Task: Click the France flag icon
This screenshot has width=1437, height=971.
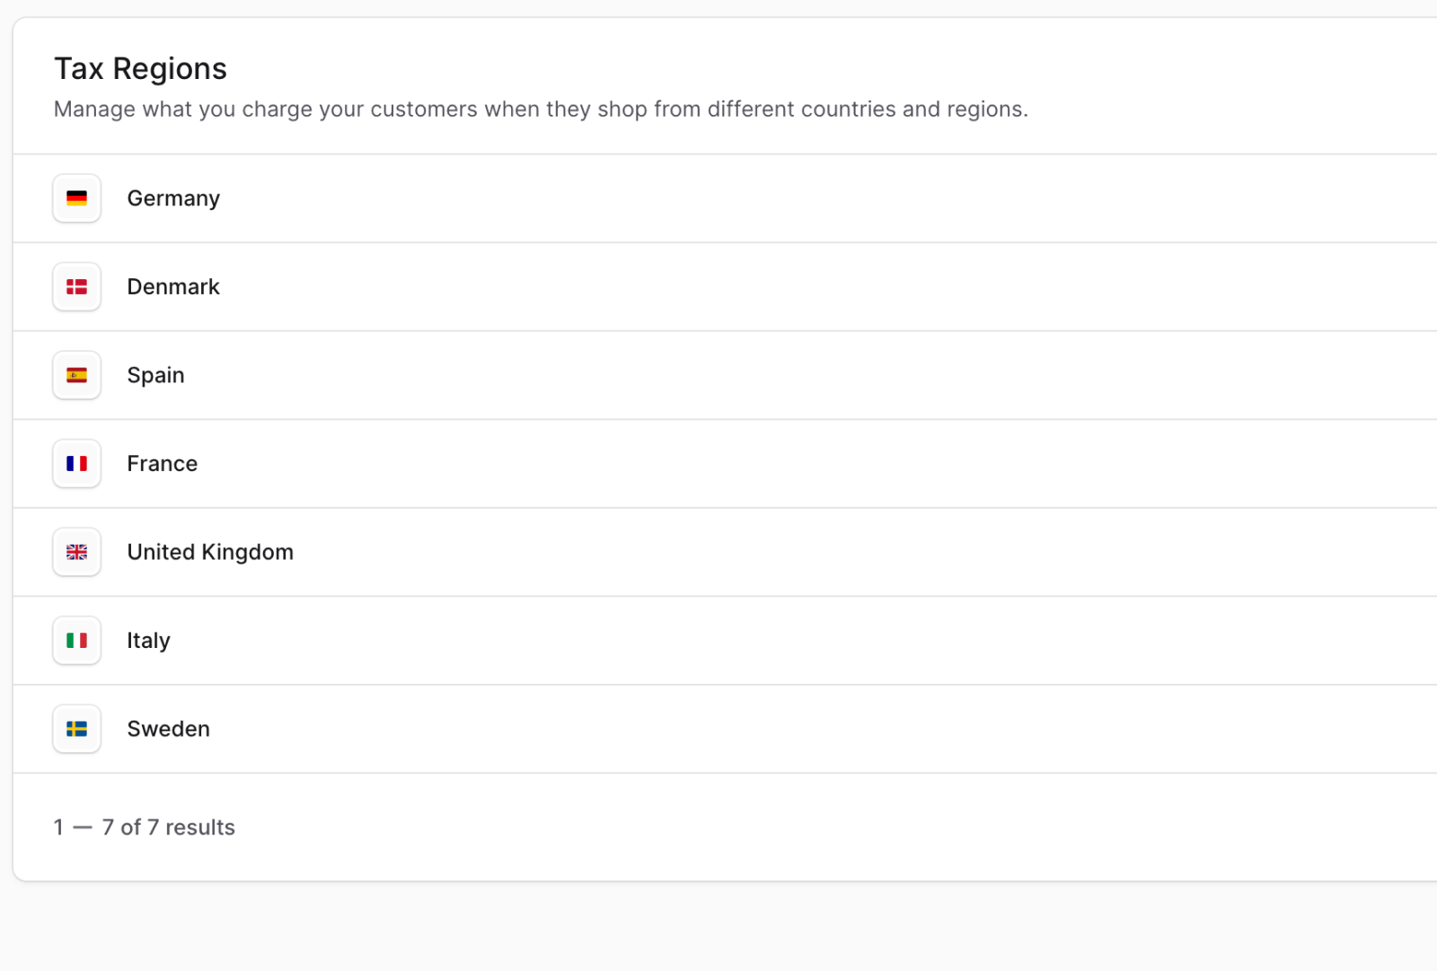Action: (x=76, y=463)
